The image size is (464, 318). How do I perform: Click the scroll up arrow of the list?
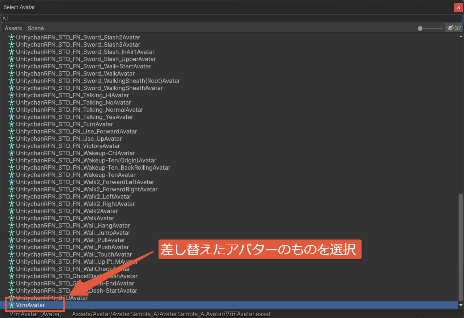pyautogui.click(x=461, y=37)
